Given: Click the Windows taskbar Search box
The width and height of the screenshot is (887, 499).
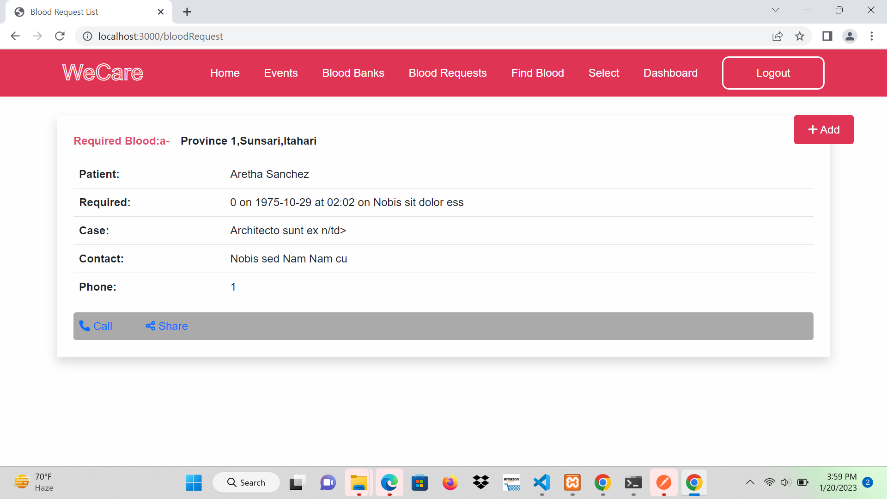Looking at the screenshot, I should 246,482.
